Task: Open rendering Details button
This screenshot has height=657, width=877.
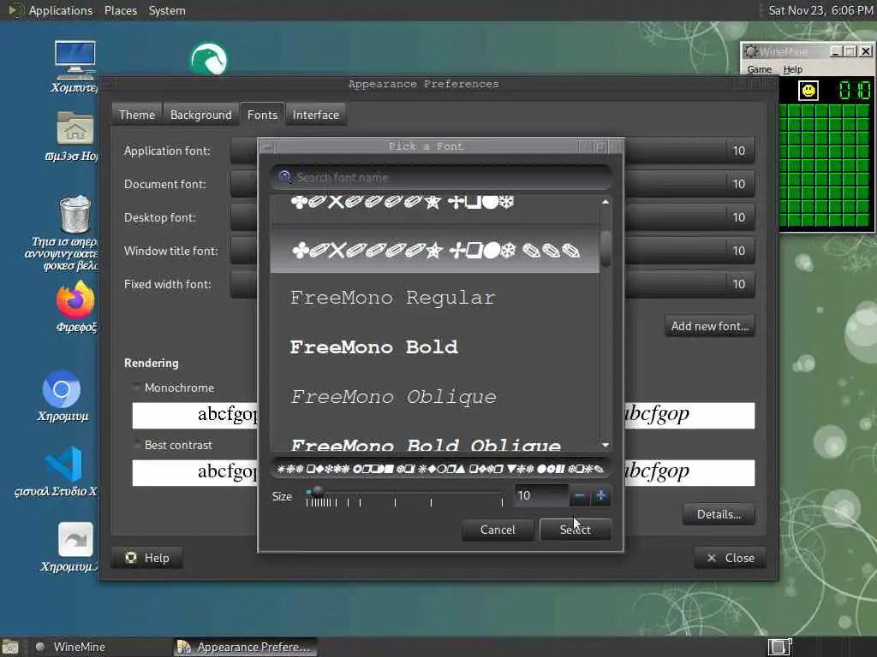Action: point(719,514)
